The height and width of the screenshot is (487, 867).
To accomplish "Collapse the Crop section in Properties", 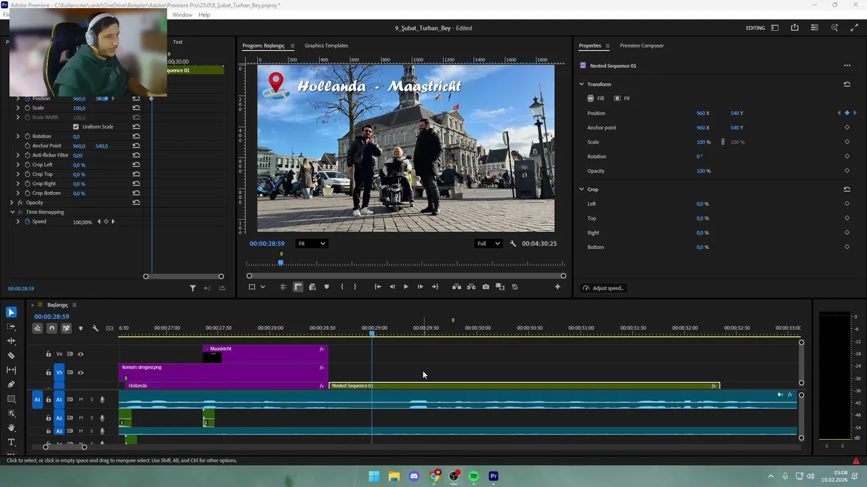I will [x=581, y=189].
